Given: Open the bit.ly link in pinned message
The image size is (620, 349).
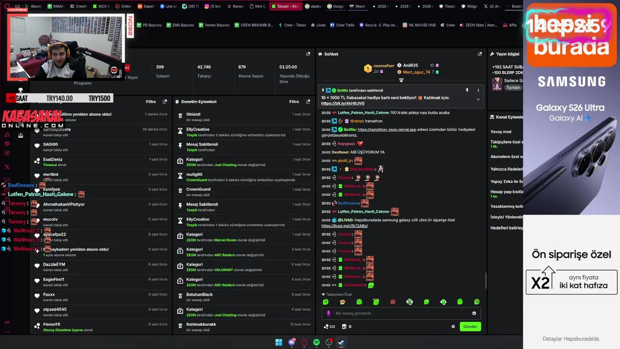Looking at the screenshot, I should [342, 103].
